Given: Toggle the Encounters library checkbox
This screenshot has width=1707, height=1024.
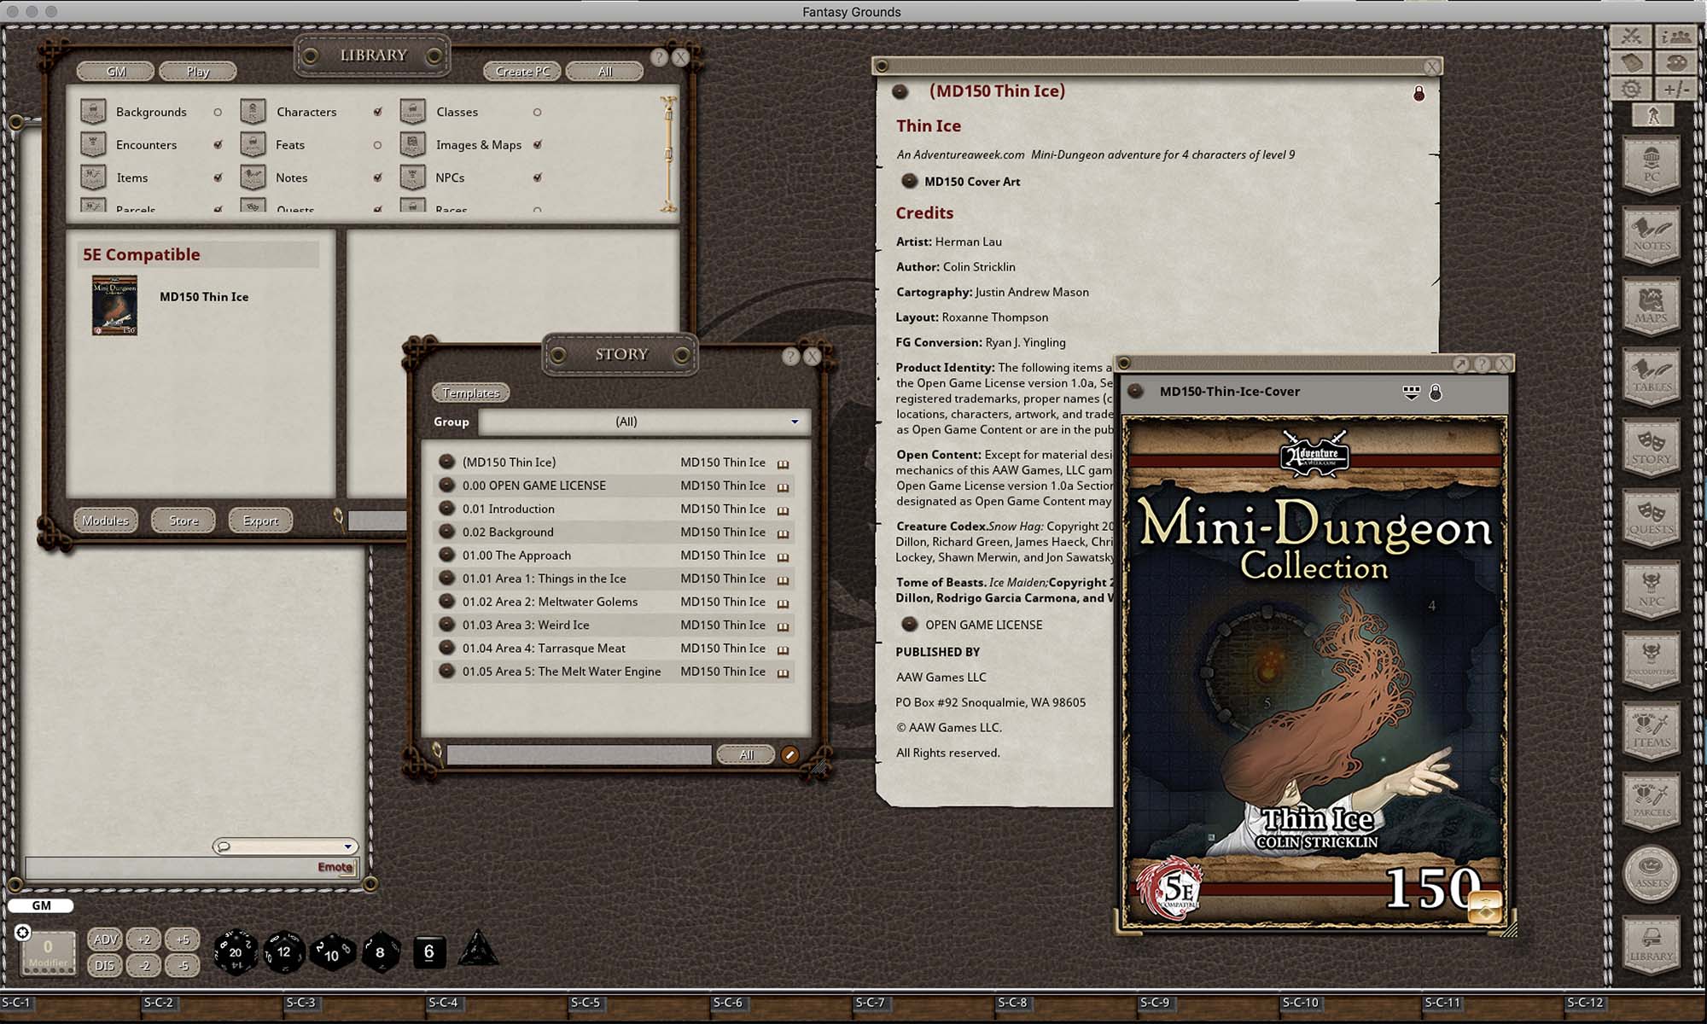Looking at the screenshot, I should (x=218, y=145).
